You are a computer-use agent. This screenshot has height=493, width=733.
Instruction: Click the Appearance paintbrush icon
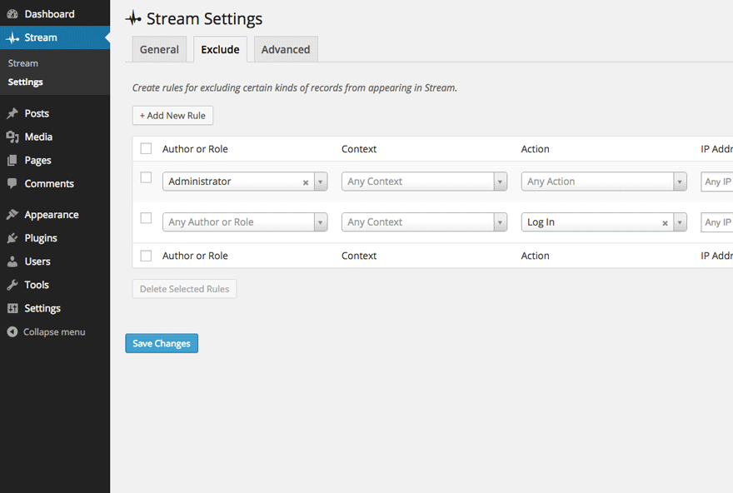tap(12, 215)
